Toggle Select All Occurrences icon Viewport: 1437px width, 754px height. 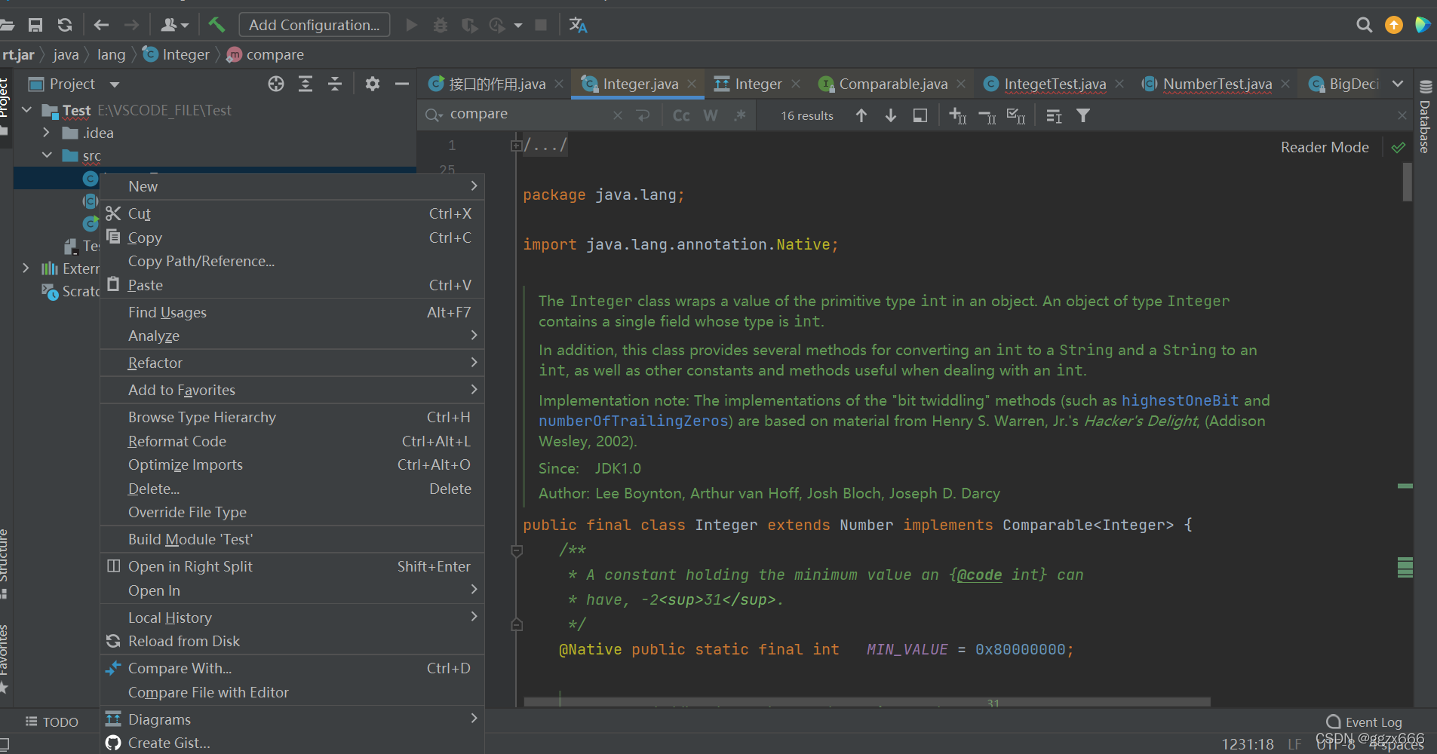[1016, 115]
